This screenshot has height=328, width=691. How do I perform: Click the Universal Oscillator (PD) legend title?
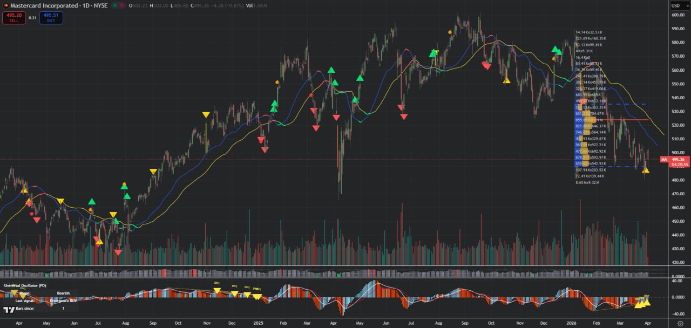(x=25, y=285)
